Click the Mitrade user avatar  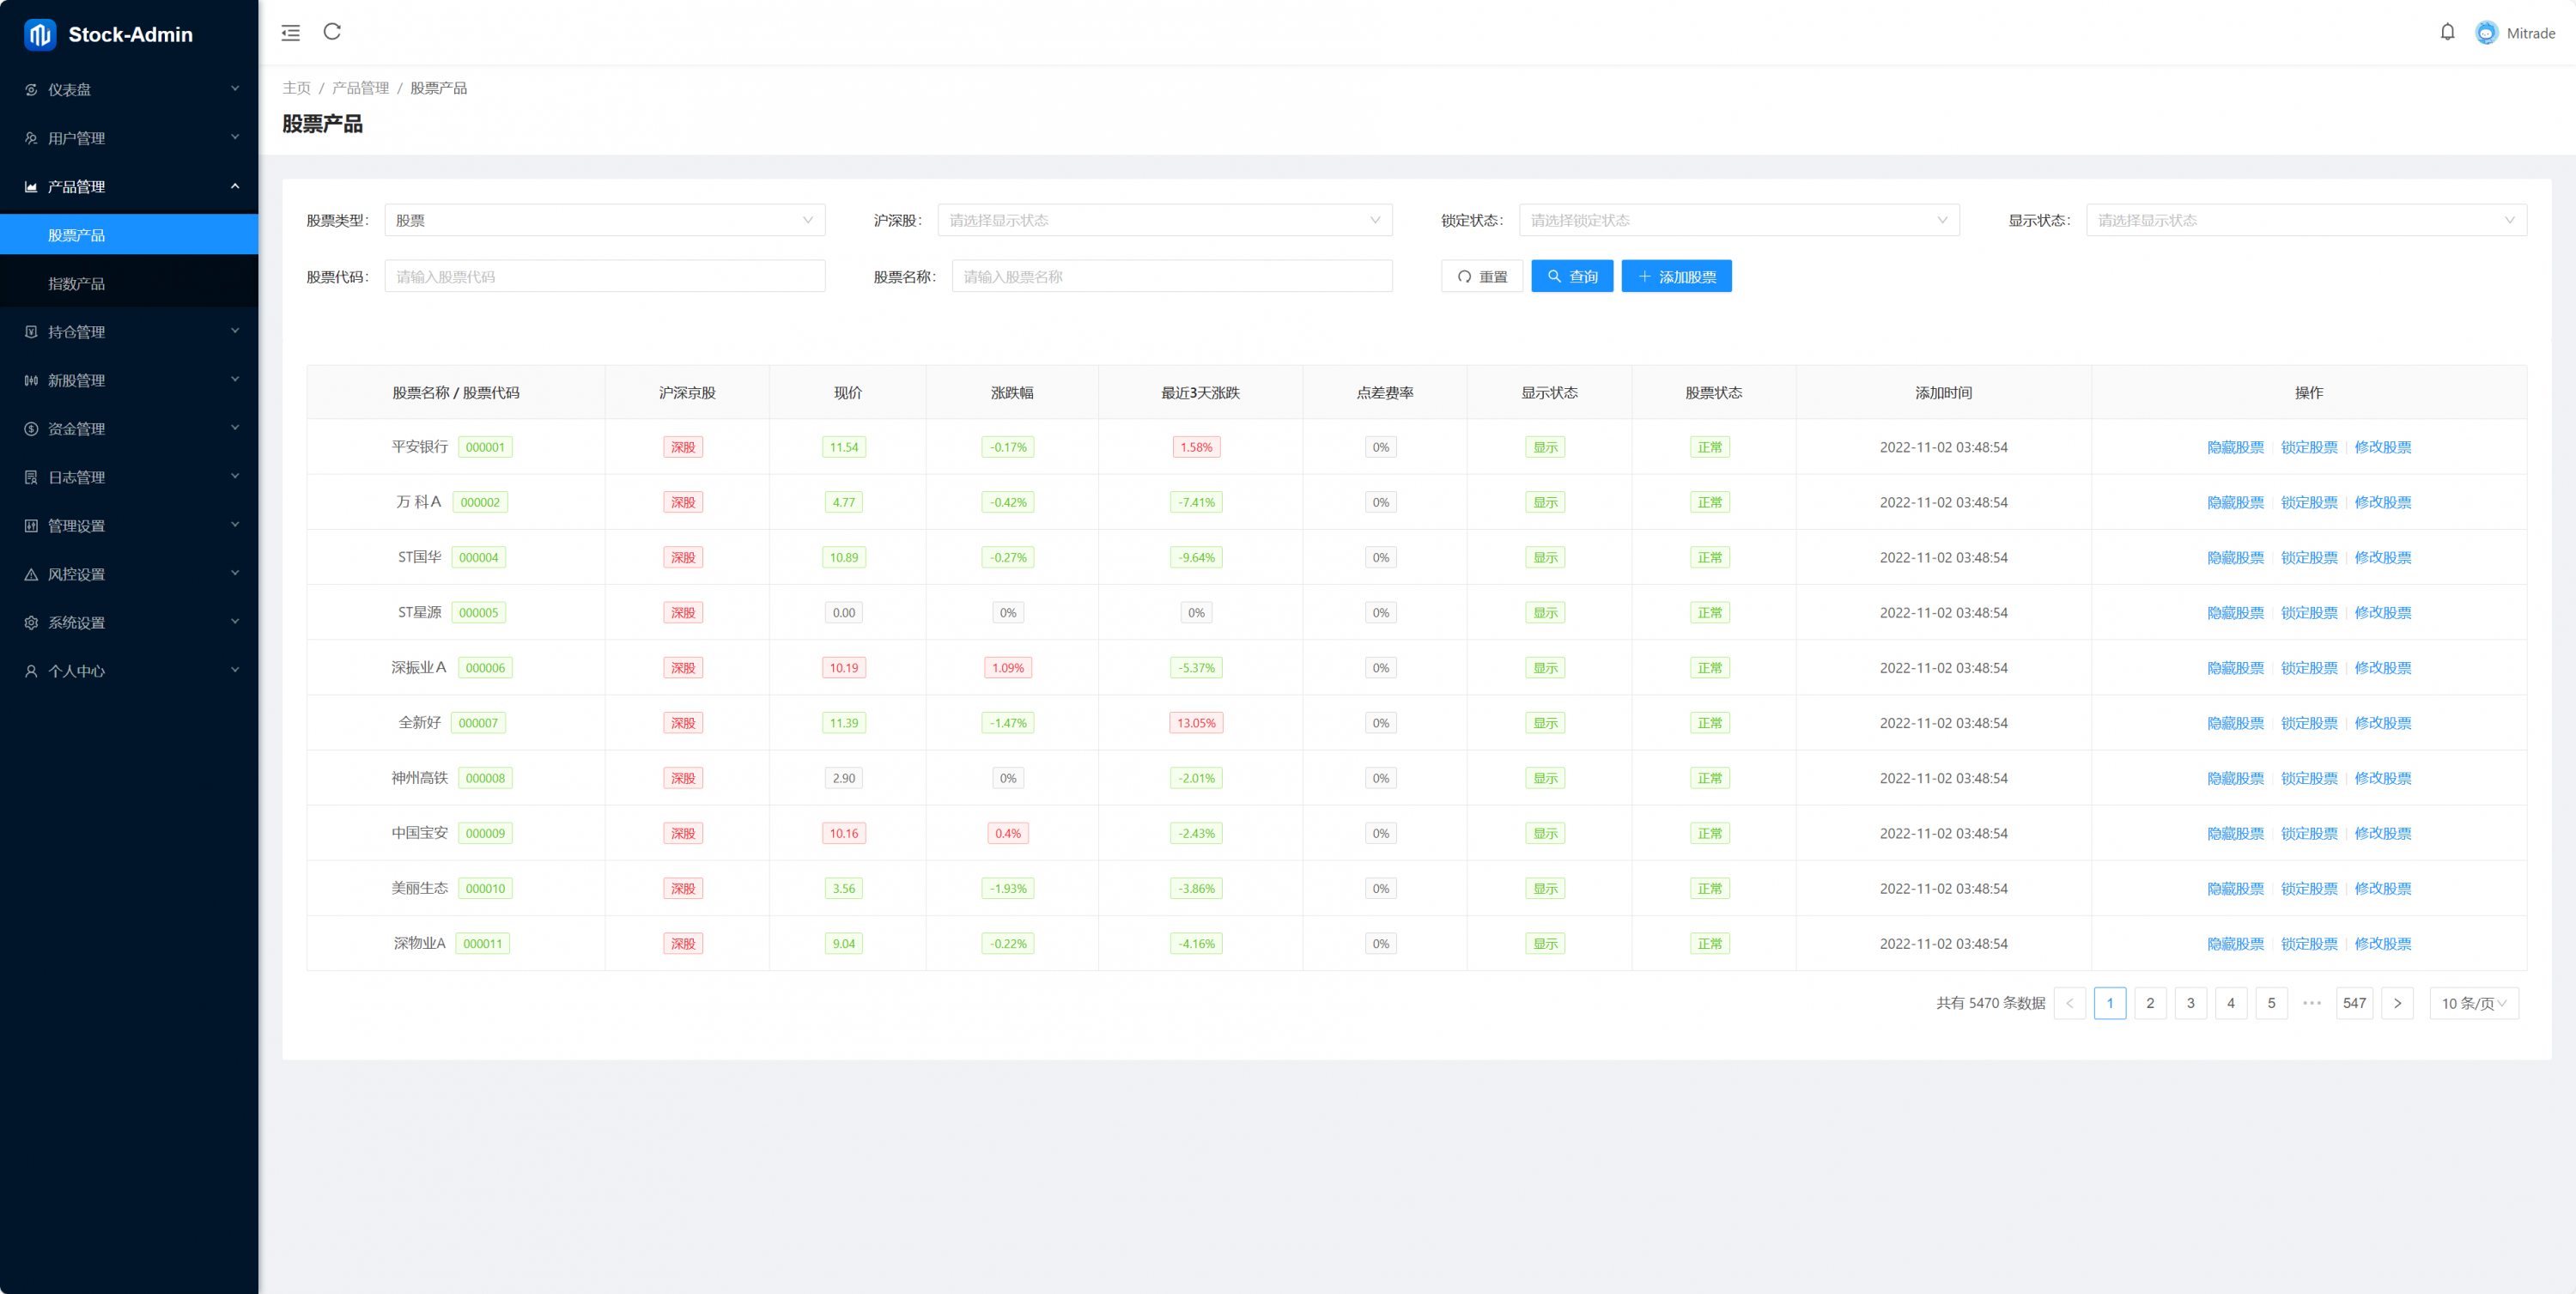(x=2486, y=33)
